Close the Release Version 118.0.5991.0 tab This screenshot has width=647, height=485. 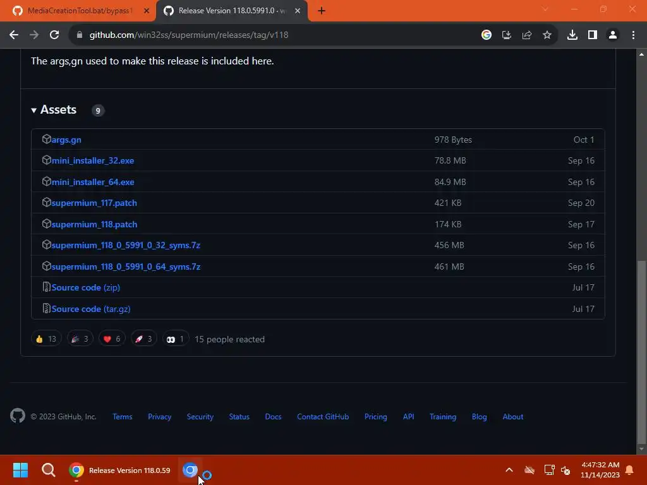coord(298,11)
